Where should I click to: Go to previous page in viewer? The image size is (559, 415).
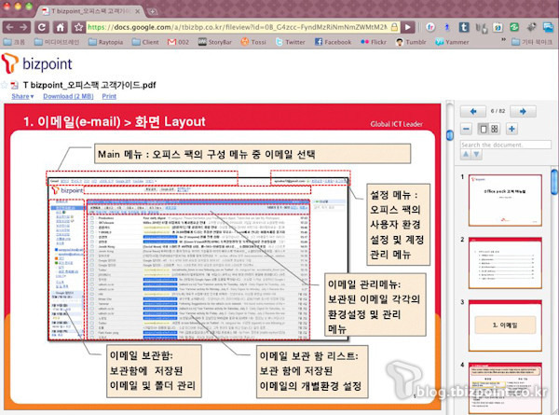472,111
